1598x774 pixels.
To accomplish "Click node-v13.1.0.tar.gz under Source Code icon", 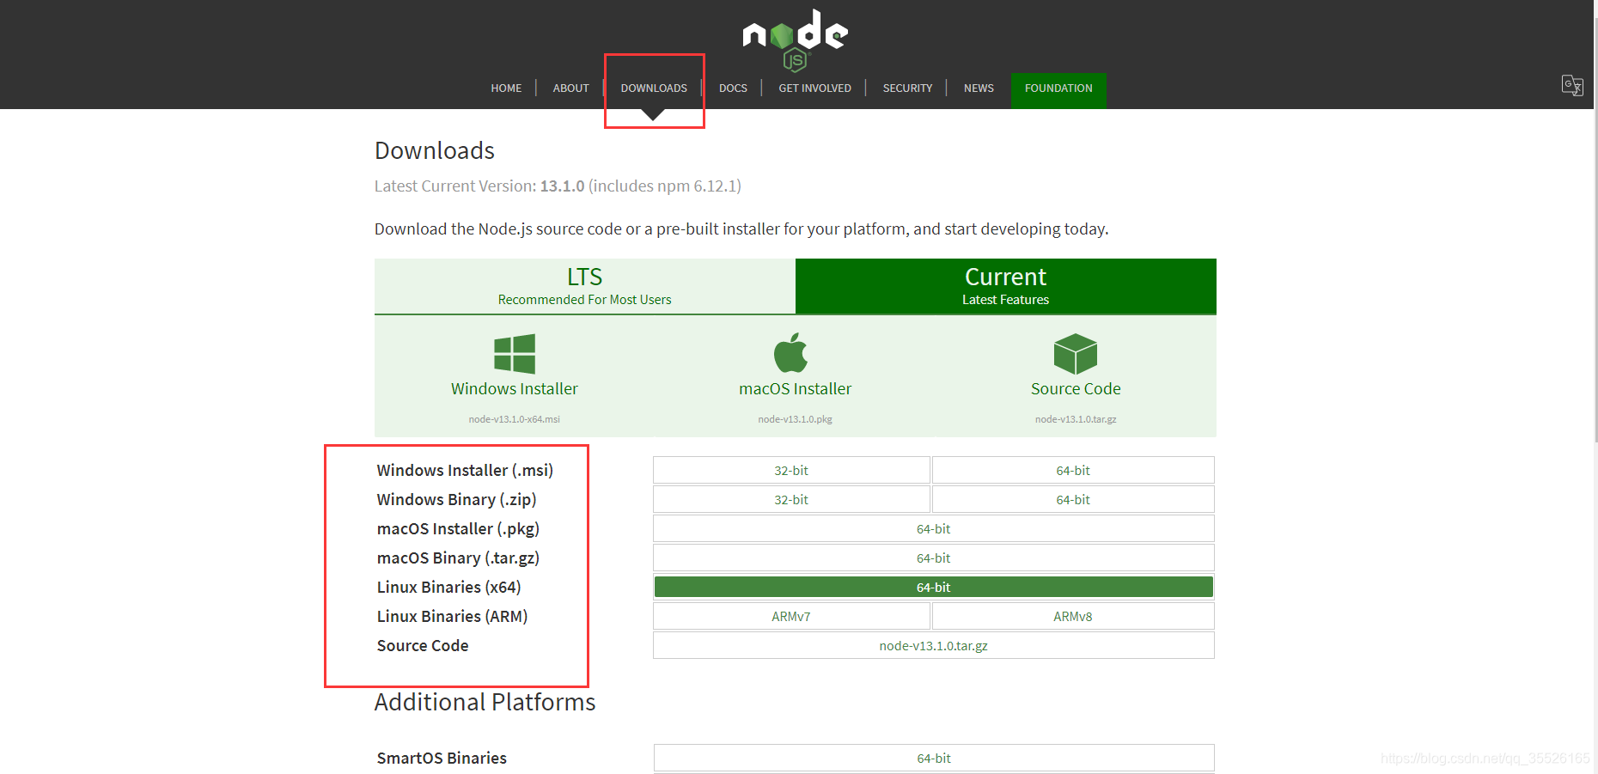I will pos(1076,419).
